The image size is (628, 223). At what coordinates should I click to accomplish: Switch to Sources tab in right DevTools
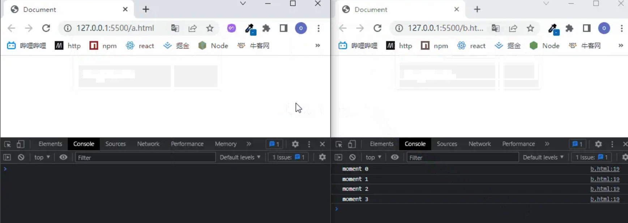[447, 144]
